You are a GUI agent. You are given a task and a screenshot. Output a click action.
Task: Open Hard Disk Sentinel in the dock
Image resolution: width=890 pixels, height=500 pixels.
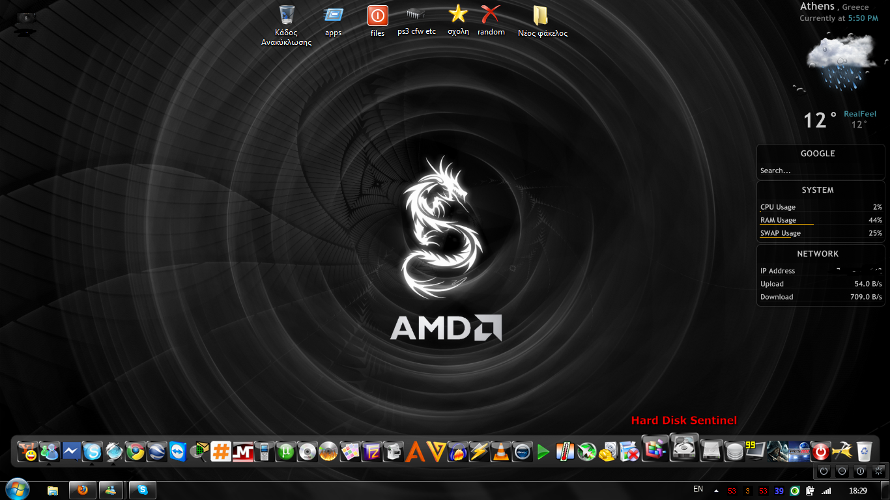(684, 447)
